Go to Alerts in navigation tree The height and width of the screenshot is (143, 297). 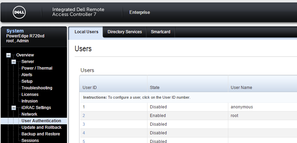tap(27, 75)
